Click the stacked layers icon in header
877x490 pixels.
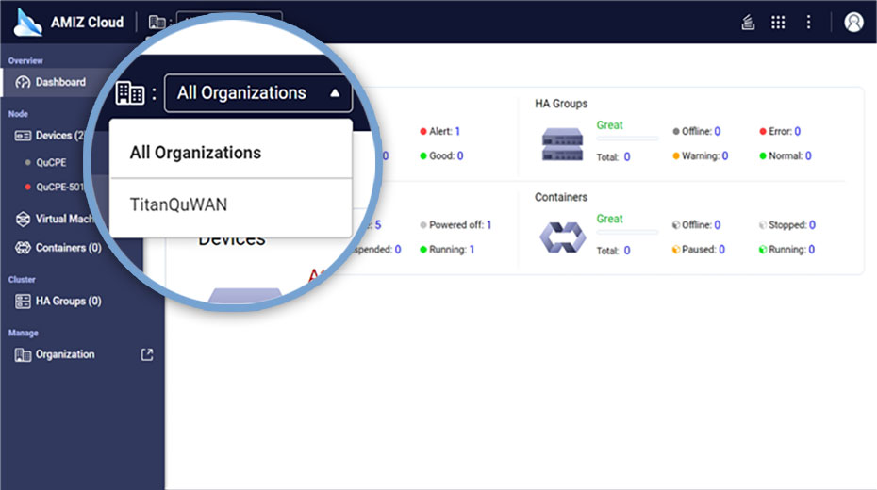coord(748,22)
